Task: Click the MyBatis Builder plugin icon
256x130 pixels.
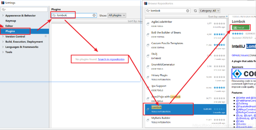Action: coord(148,120)
